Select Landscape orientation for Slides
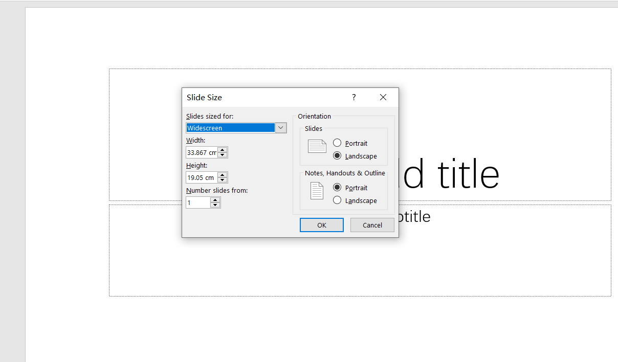 [x=337, y=156]
